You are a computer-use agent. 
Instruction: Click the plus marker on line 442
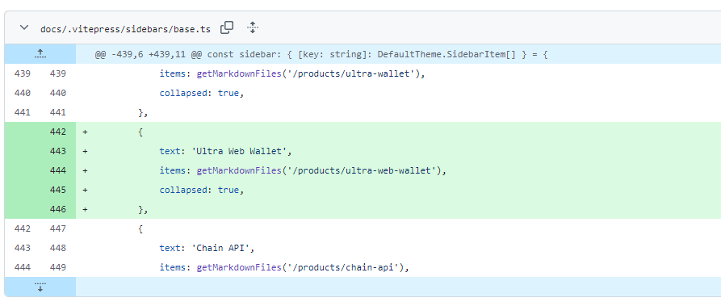tap(85, 132)
